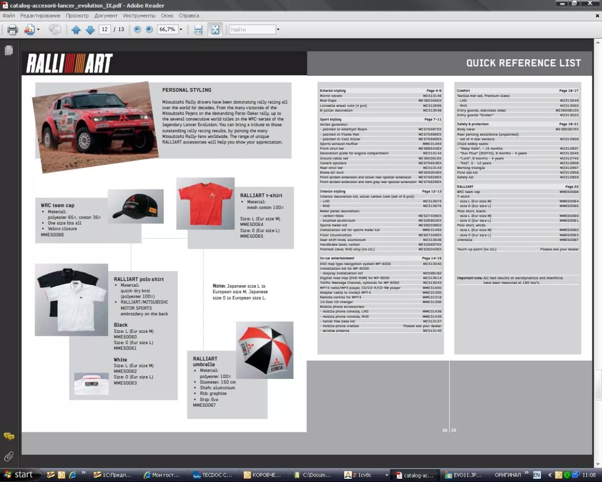Image resolution: width=602 pixels, height=482 pixels.
Task: Open the Файл menu
Action: point(9,16)
